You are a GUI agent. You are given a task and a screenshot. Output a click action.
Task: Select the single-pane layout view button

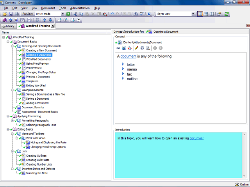[x=200, y=14]
